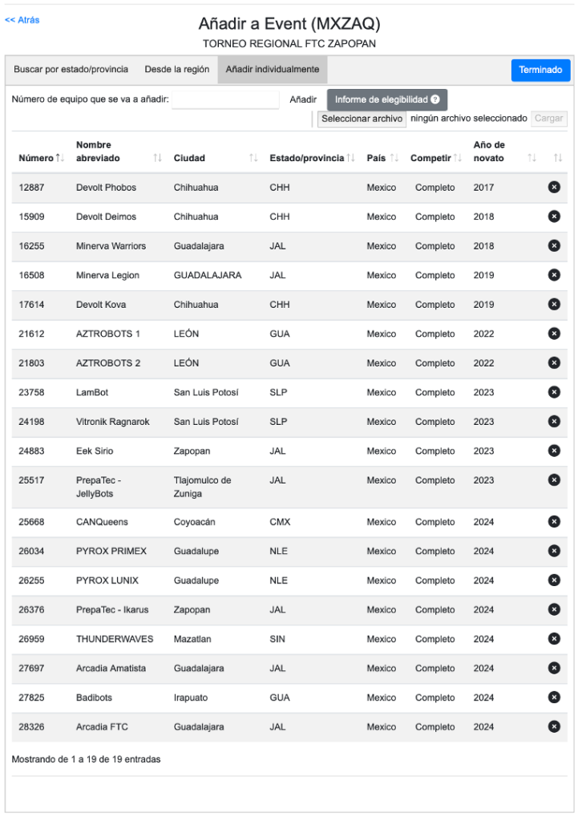Remove team 12887 Devolt Phobos
Viewport: 582px width, 821px height.
[553, 187]
